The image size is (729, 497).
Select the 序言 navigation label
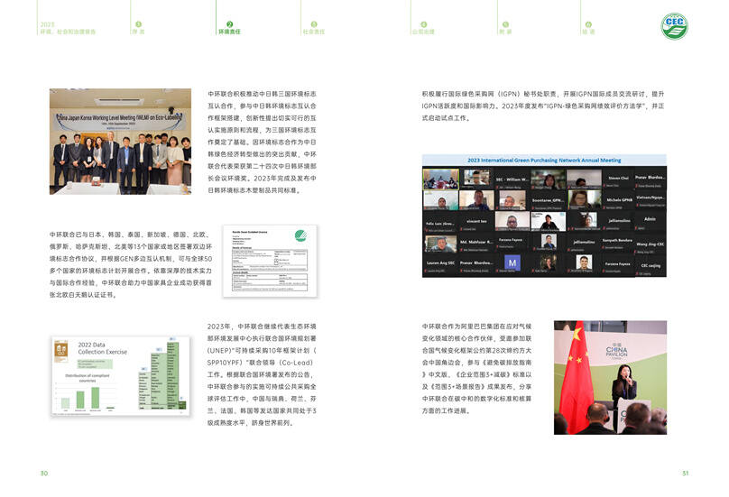point(139,32)
